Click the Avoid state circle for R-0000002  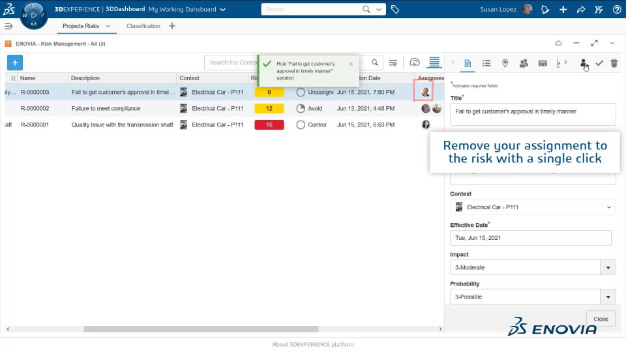[301, 109]
